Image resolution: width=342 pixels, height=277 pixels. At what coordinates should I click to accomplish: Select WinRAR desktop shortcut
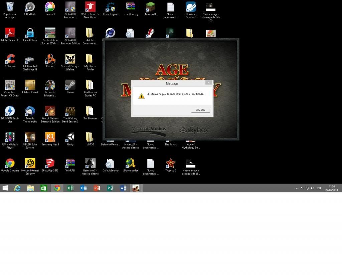pyautogui.click(x=70, y=166)
